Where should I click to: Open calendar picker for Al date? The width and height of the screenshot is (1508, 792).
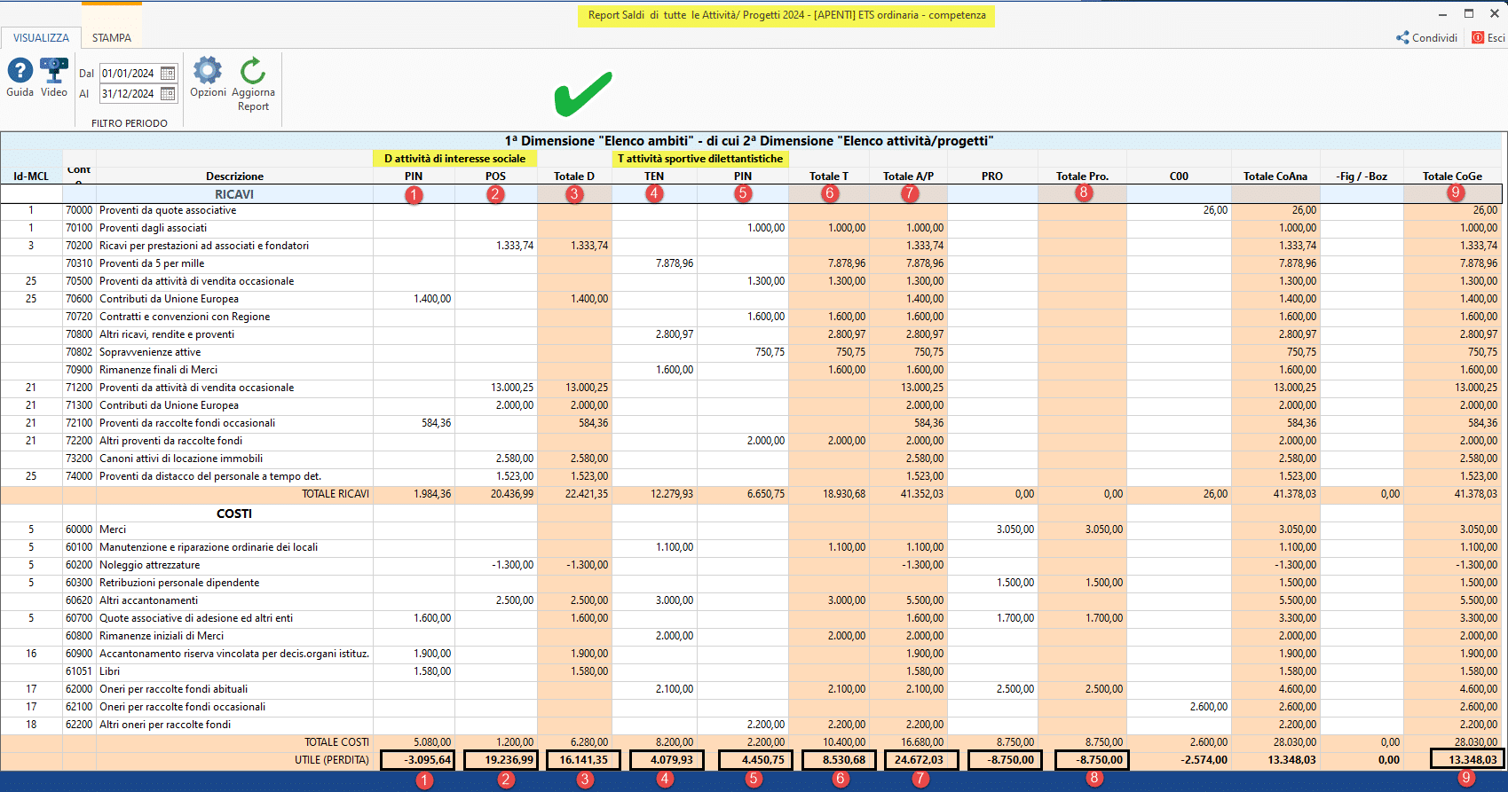pyautogui.click(x=168, y=93)
